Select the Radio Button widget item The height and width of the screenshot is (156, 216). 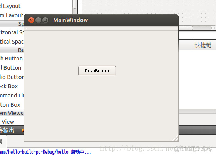pyautogui.click(x=12, y=77)
